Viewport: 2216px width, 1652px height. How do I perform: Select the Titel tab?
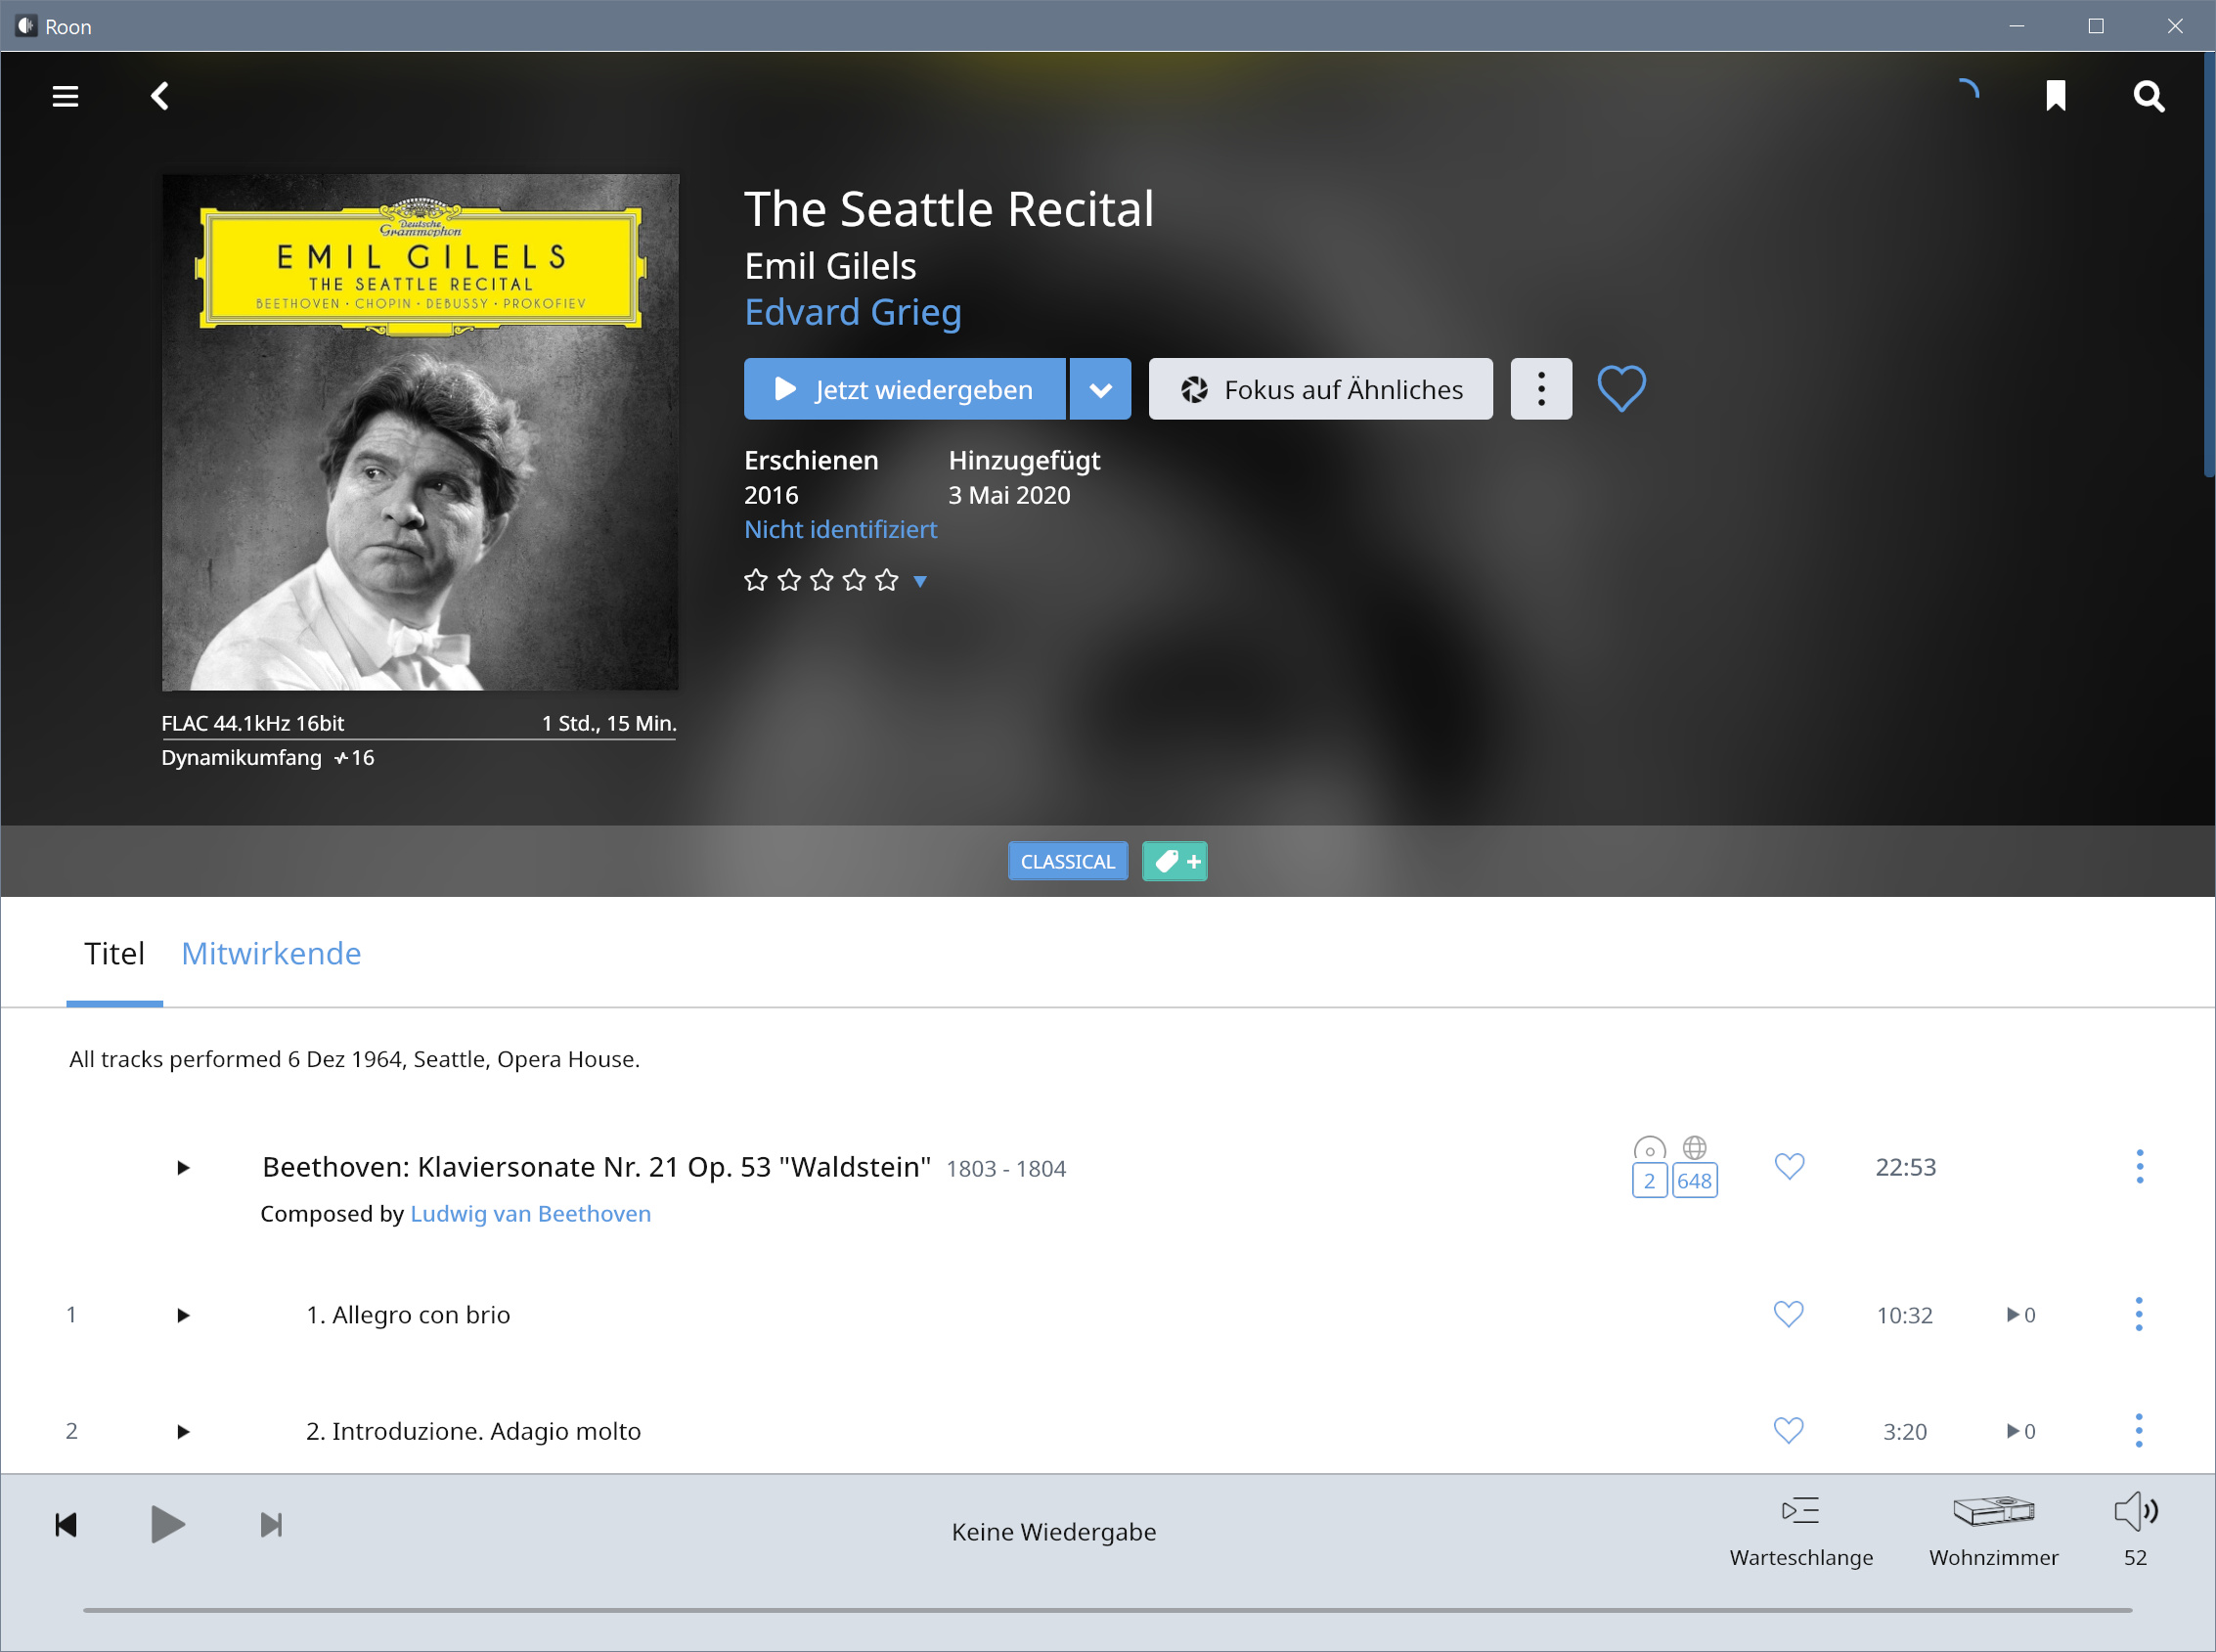pos(114,953)
